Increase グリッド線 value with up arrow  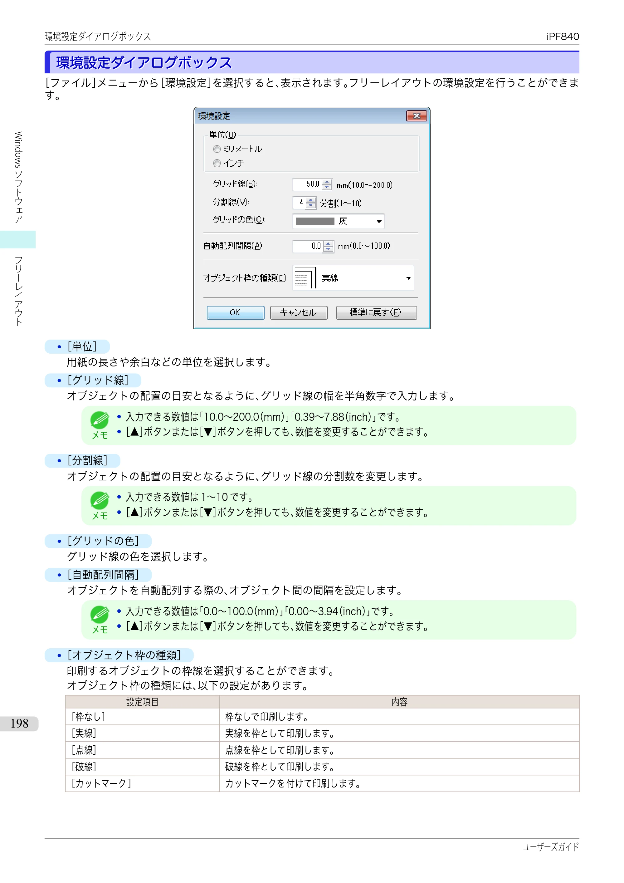click(x=327, y=182)
